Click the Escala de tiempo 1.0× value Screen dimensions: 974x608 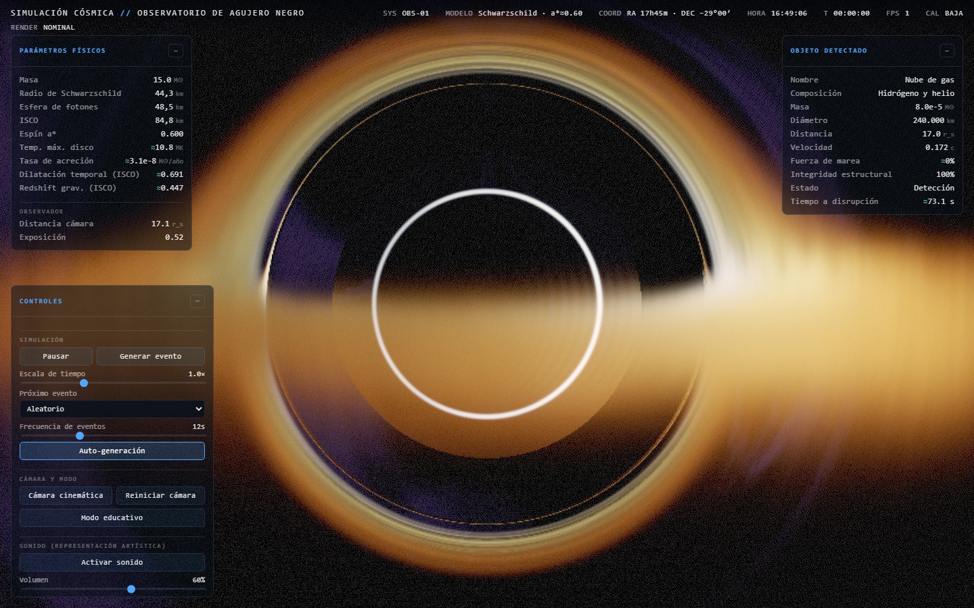click(196, 374)
